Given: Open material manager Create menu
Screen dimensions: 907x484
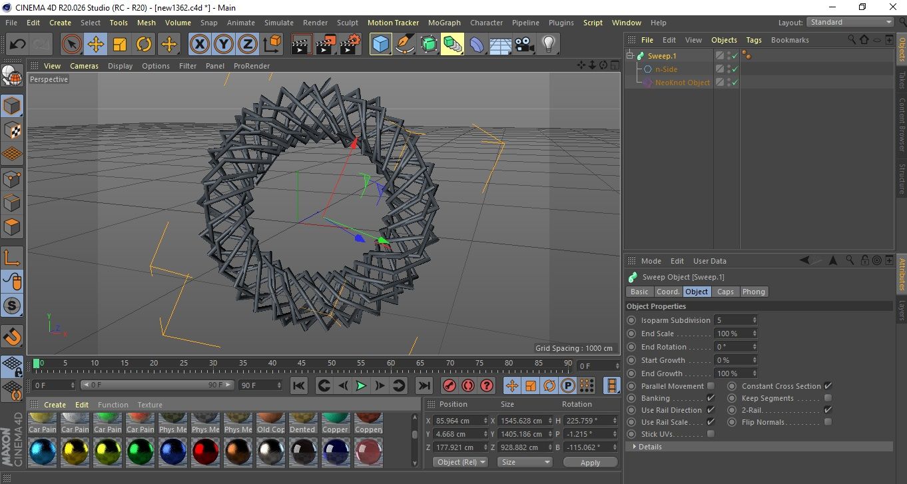Looking at the screenshot, I should pos(55,405).
